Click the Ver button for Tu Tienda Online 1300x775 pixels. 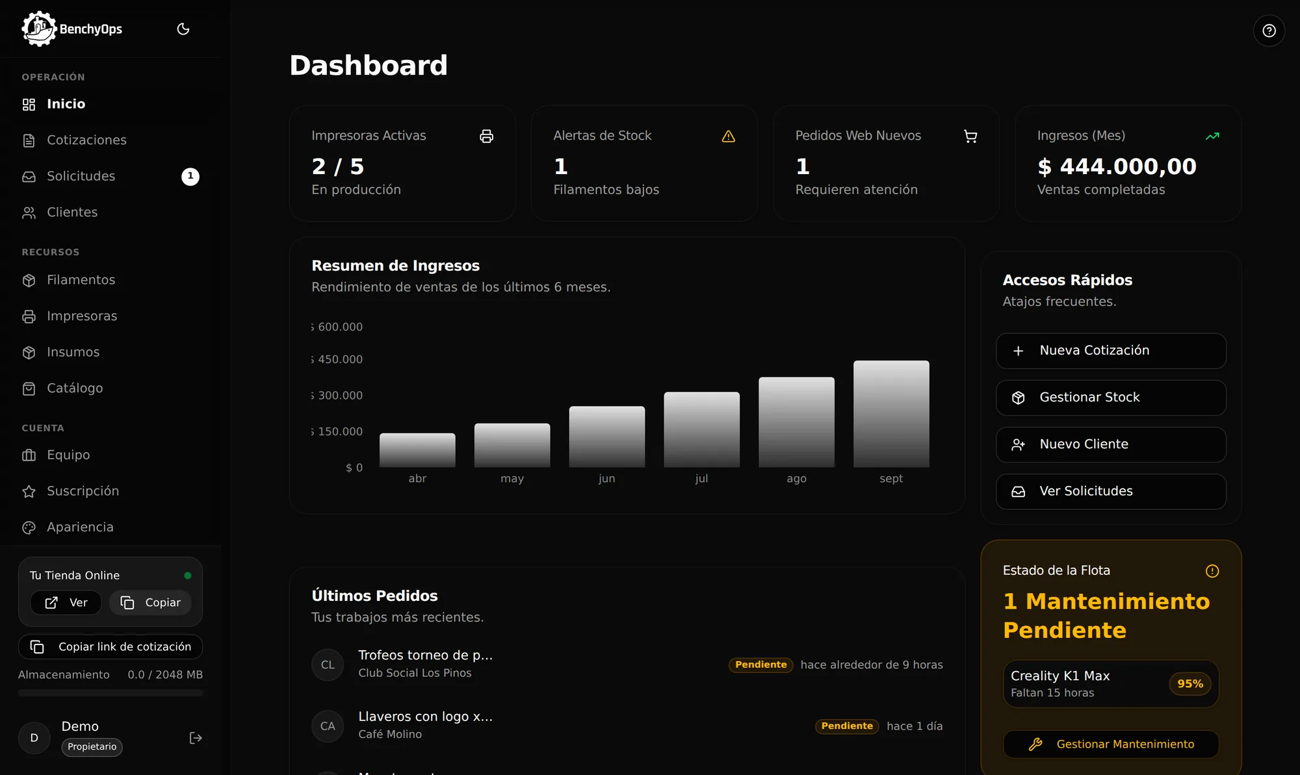[66, 603]
